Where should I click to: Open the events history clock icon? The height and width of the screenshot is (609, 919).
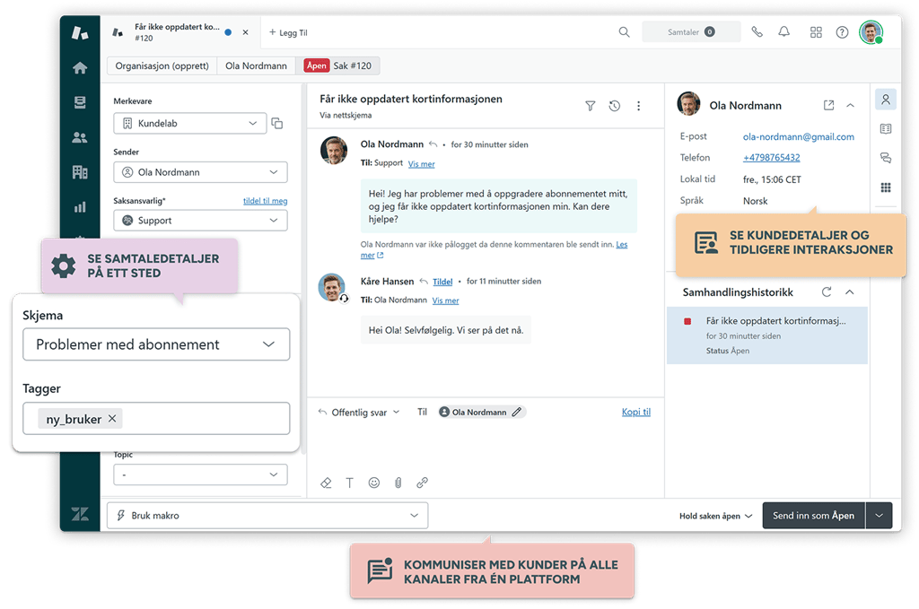point(614,106)
